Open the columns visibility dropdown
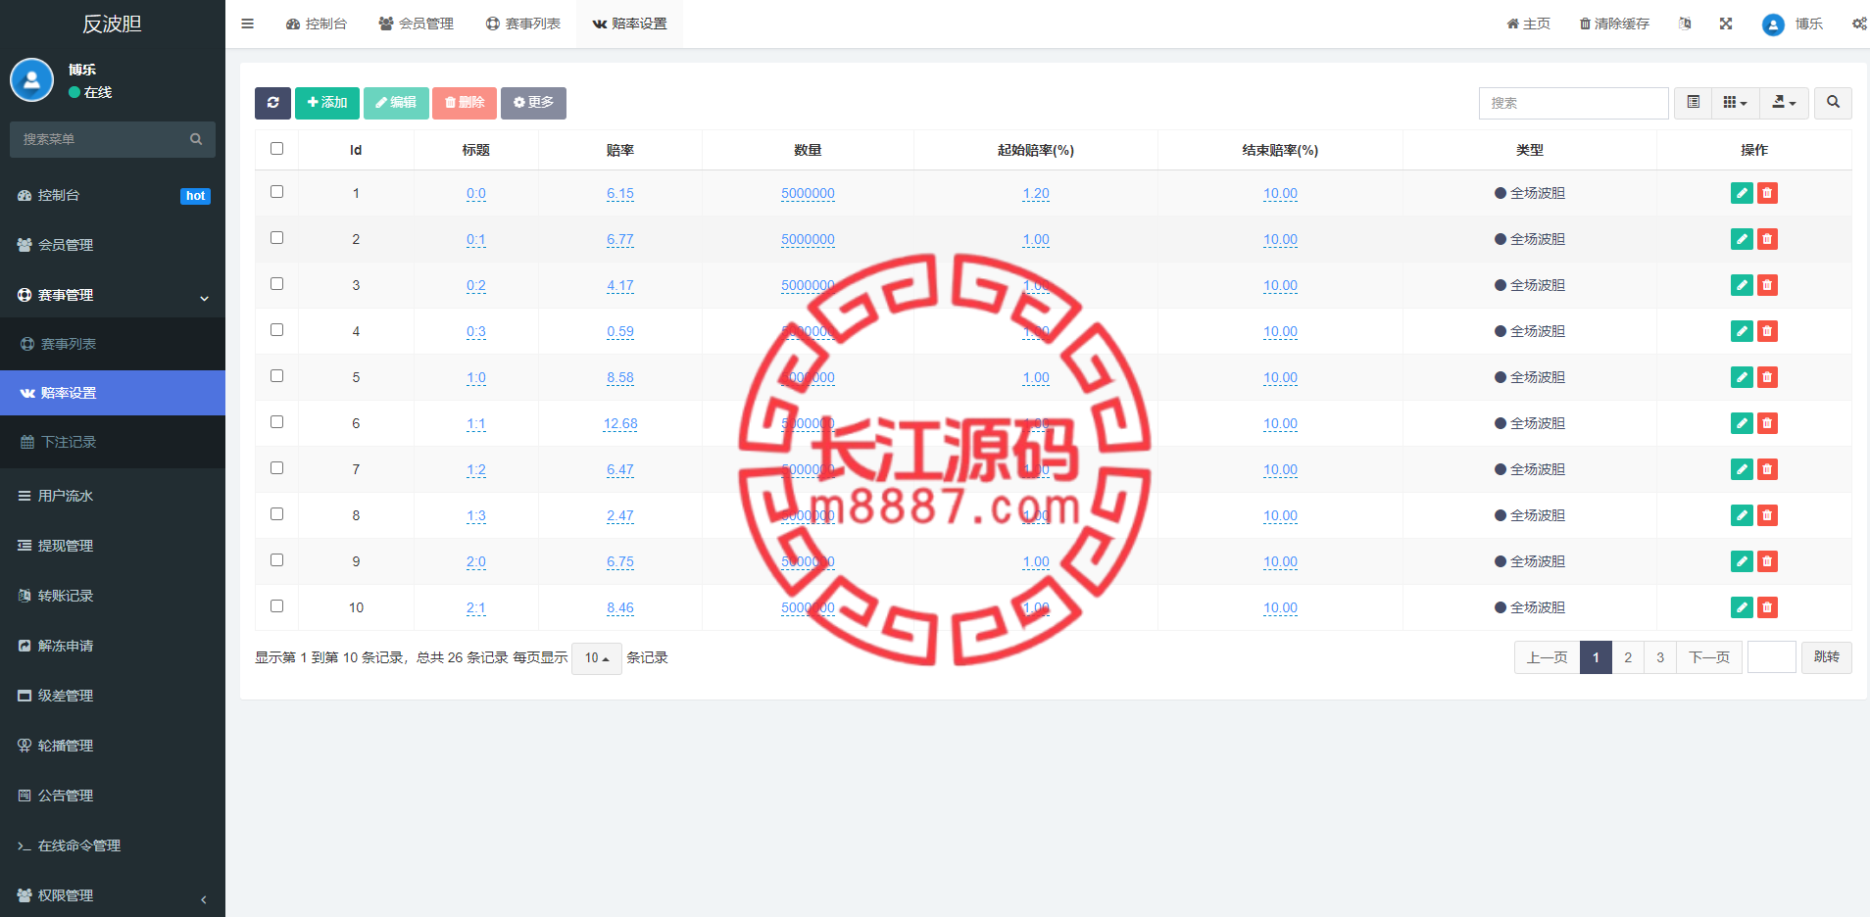Image resolution: width=1870 pixels, height=917 pixels. tap(1735, 103)
